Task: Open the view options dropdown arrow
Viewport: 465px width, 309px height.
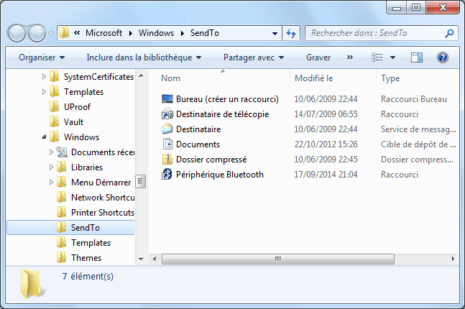Action: [392, 57]
